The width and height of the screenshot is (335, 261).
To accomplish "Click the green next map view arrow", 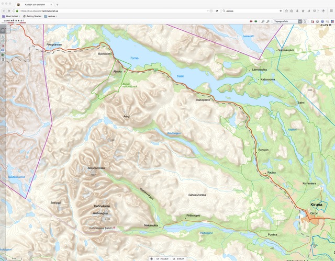I will point(256,21).
